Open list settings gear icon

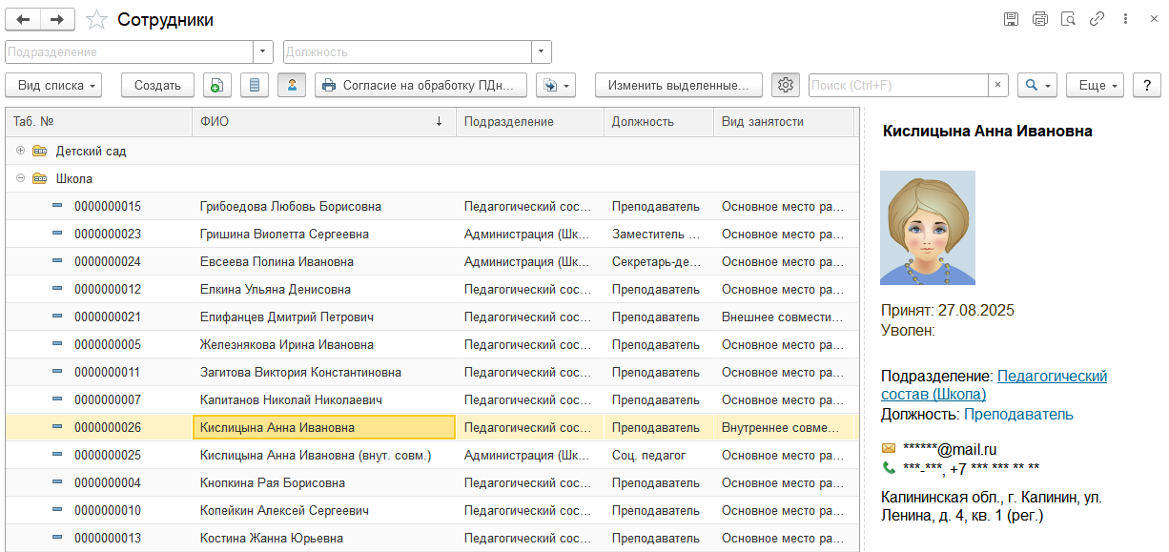[x=786, y=86]
